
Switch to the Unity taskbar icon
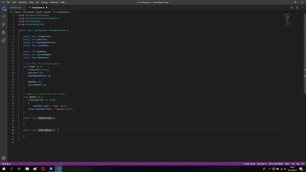[x=51, y=169]
